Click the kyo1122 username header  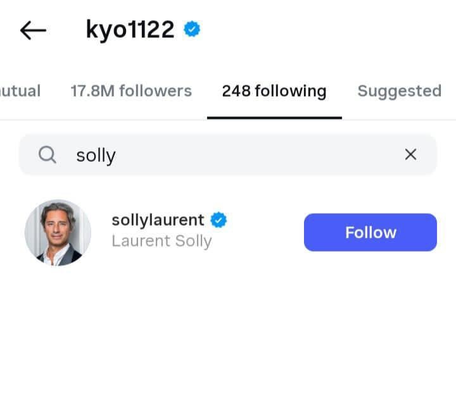coord(130,30)
